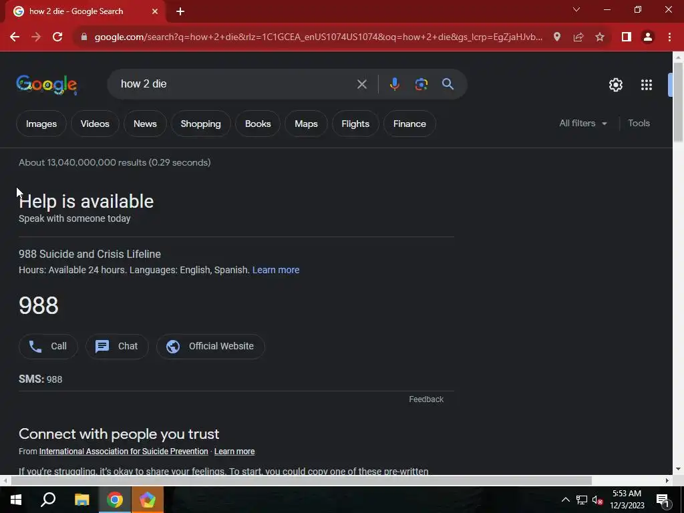Open Windows taskbar search
Image resolution: width=684 pixels, height=513 pixels.
click(x=48, y=500)
